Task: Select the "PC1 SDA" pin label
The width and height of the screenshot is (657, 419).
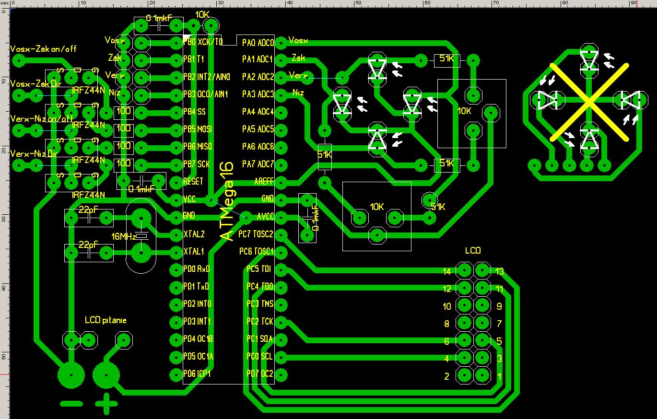Action: point(259,339)
